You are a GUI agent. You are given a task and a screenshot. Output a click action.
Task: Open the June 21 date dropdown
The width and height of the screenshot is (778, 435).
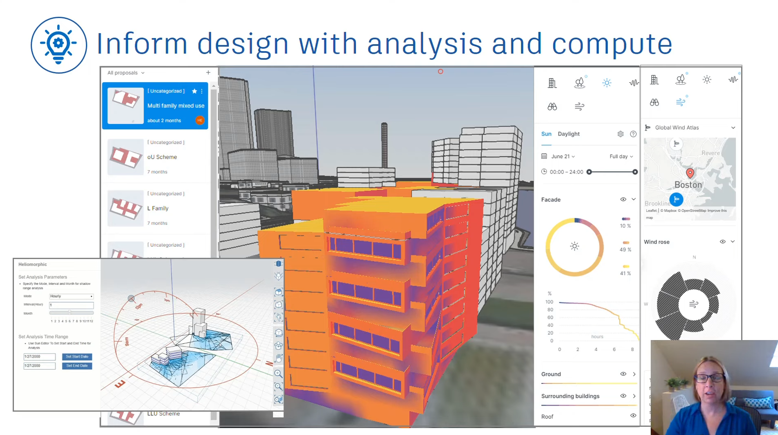coord(563,156)
